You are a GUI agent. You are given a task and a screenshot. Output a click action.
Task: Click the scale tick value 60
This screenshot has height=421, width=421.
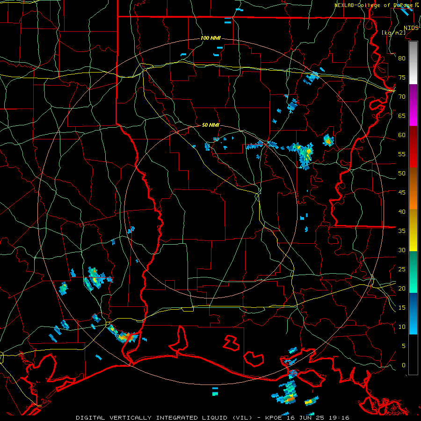(402, 135)
